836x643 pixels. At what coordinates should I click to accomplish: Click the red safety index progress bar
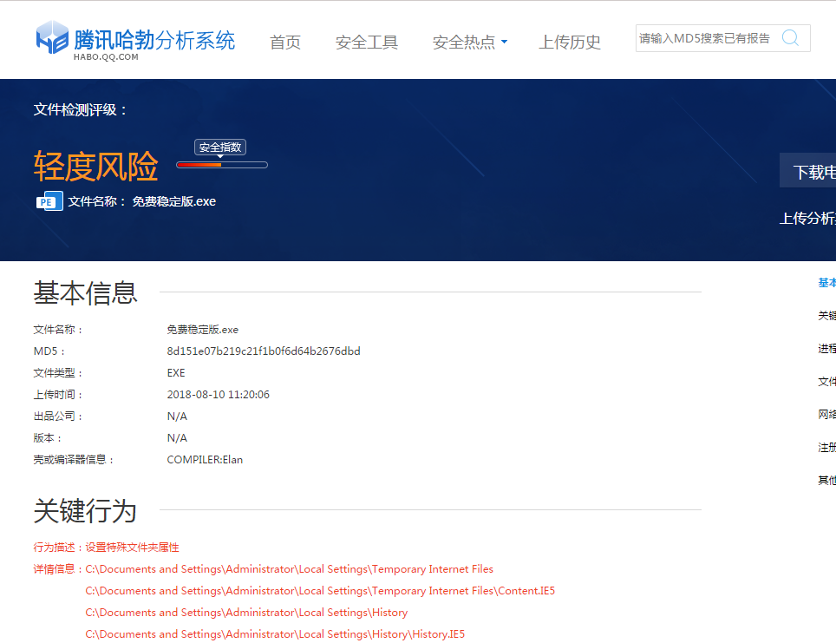(x=221, y=165)
